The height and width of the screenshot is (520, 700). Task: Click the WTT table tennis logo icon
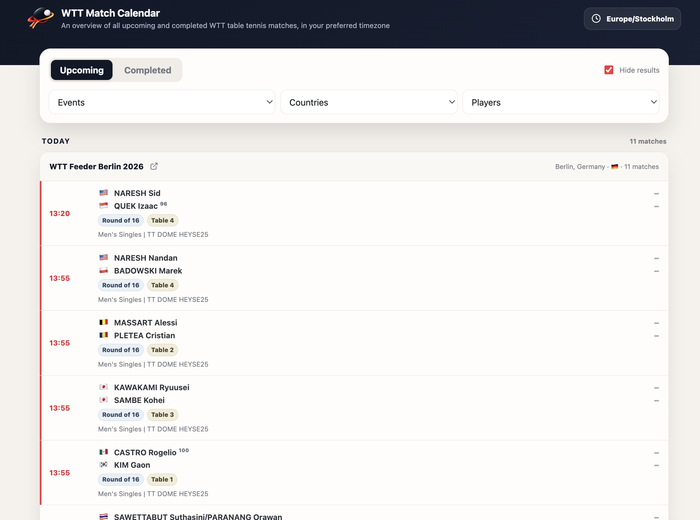coord(41,18)
